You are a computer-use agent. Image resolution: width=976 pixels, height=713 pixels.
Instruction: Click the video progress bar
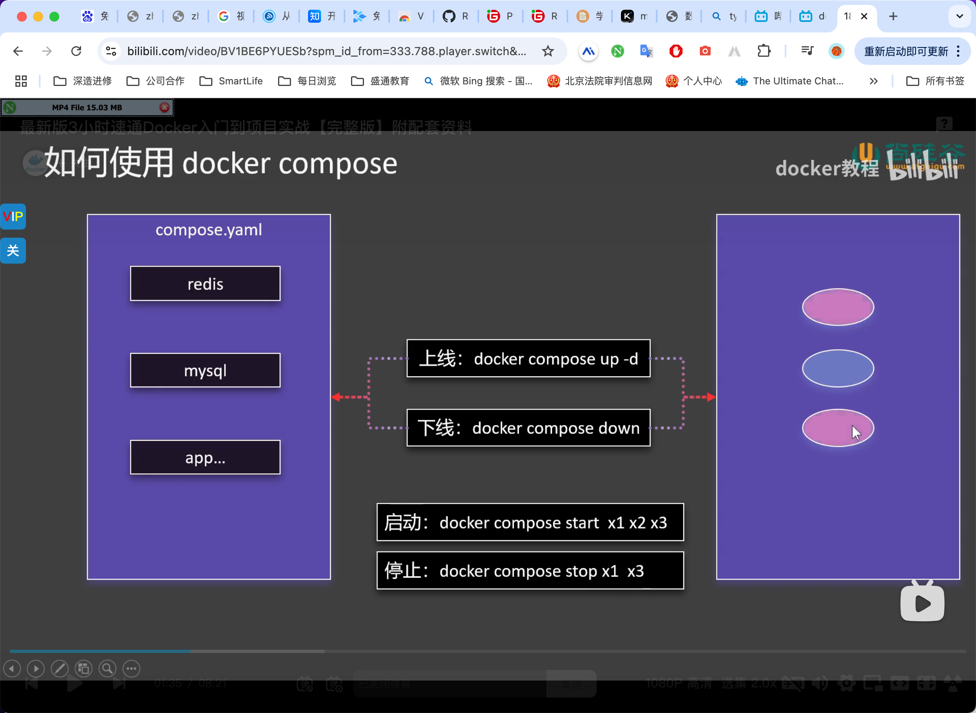coord(487,651)
